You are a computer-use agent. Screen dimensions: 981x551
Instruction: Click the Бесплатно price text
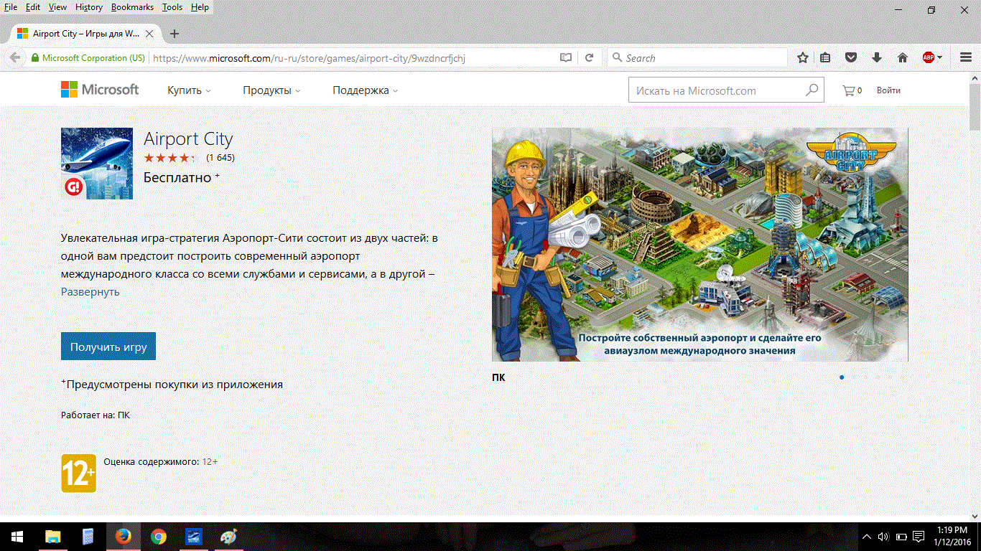pyautogui.click(x=177, y=177)
